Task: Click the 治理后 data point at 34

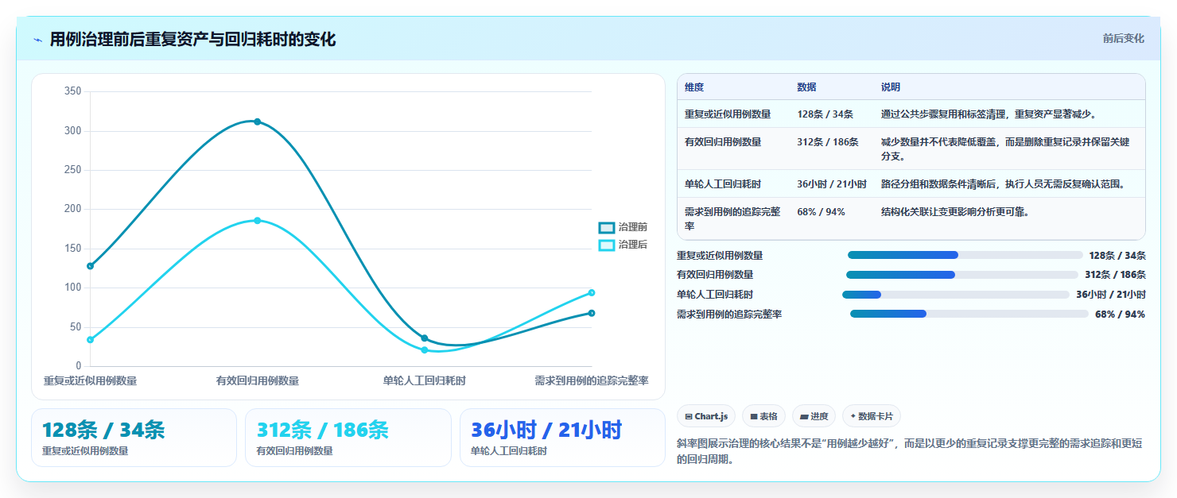Action: click(90, 340)
